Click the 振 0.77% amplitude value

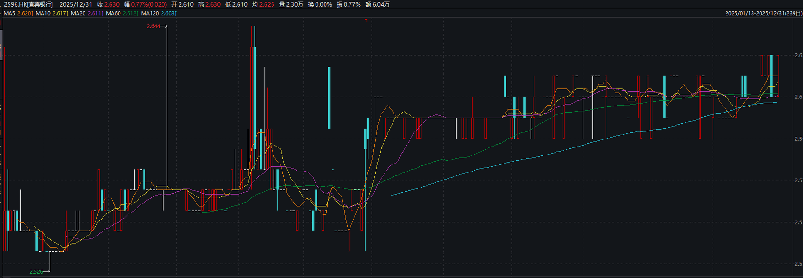click(x=349, y=4)
